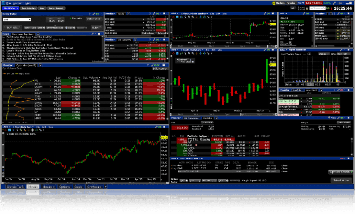The height and width of the screenshot is (214, 355).
Task: Open help in the Order Entry panel
Action: (89, 14)
